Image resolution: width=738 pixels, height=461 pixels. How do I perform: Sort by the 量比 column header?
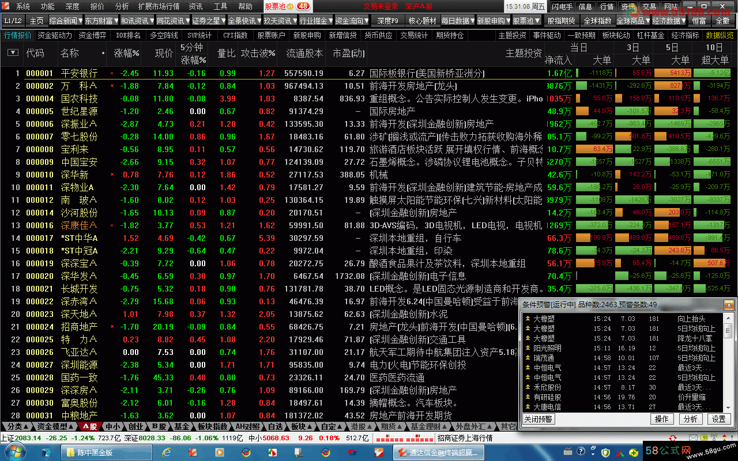tap(226, 53)
